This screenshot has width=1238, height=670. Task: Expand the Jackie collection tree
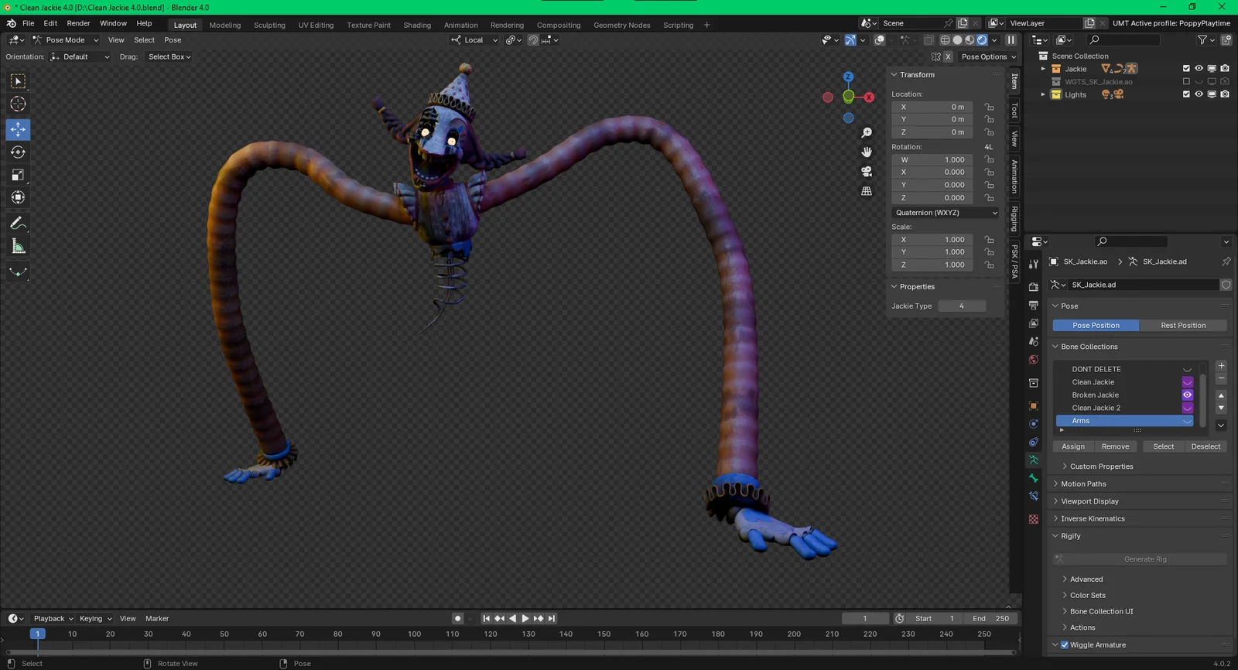(x=1043, y=69)
